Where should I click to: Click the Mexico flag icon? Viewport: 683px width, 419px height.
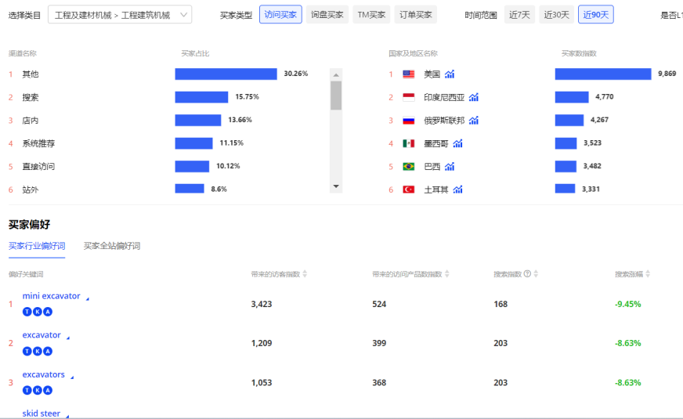point(409,143)
